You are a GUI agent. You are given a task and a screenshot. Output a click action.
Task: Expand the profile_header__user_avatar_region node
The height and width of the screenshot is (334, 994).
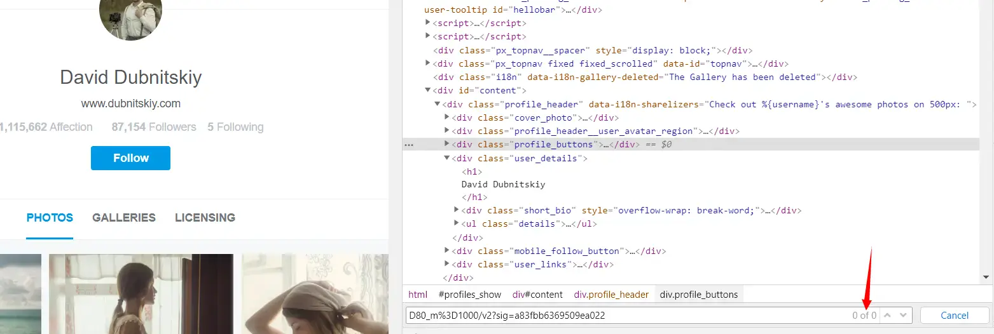447,131
